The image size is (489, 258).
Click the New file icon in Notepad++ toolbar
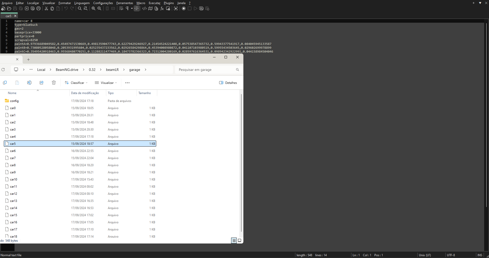[3, 8]
